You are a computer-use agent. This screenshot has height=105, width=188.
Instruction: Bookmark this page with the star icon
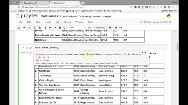(157, 7)
